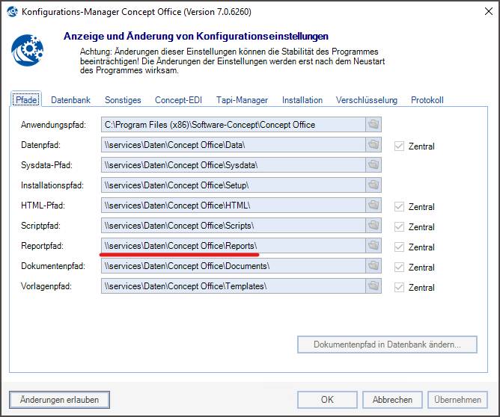Click into the Vorlagenpfad field
This screenshot has height=417, width=500.
click(x=233, y=286)
